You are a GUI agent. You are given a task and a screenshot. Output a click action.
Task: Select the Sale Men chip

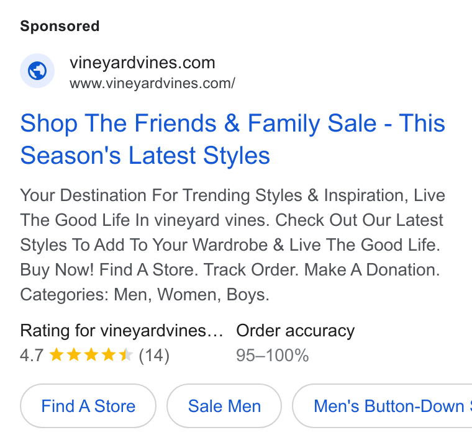224,406
